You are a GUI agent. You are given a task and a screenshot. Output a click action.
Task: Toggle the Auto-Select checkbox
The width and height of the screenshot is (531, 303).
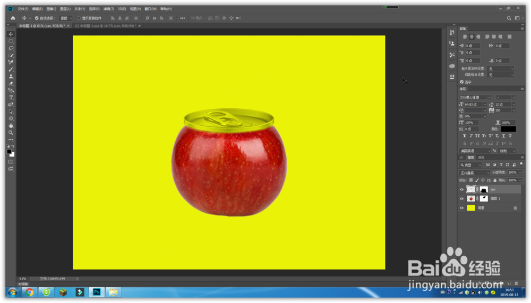point(37,18)
